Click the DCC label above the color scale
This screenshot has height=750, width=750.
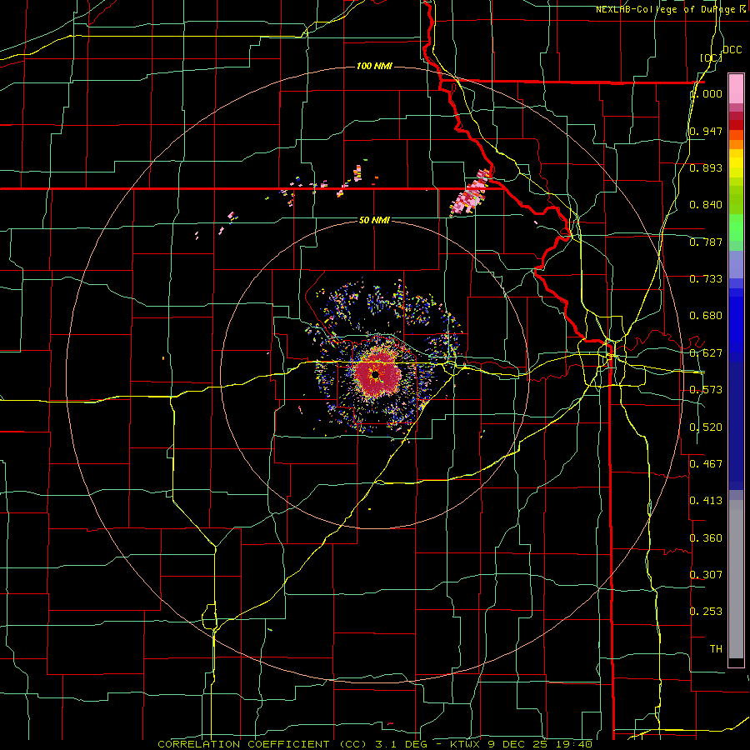732,49
